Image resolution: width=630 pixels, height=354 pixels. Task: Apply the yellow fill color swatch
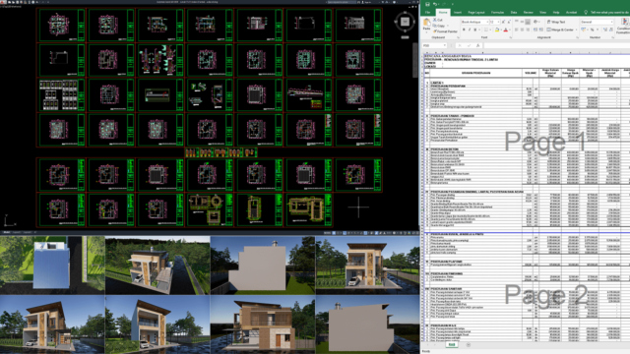(497, 29)
